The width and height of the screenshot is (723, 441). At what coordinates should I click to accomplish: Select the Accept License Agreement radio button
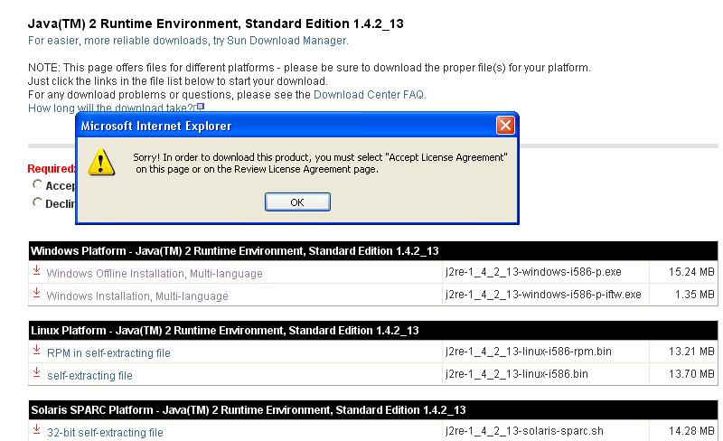(37, 184)
